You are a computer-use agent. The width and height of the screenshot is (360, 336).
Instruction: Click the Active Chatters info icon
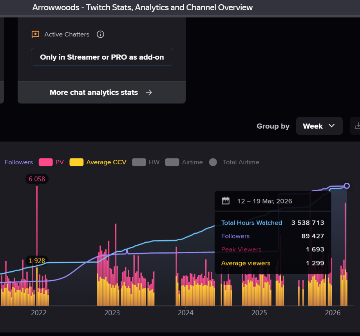point(100,35)
